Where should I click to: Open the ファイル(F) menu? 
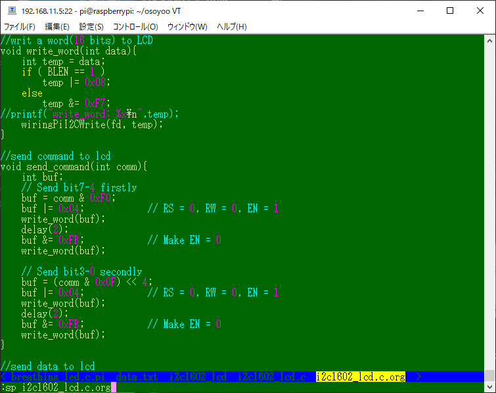coord(19,26)
